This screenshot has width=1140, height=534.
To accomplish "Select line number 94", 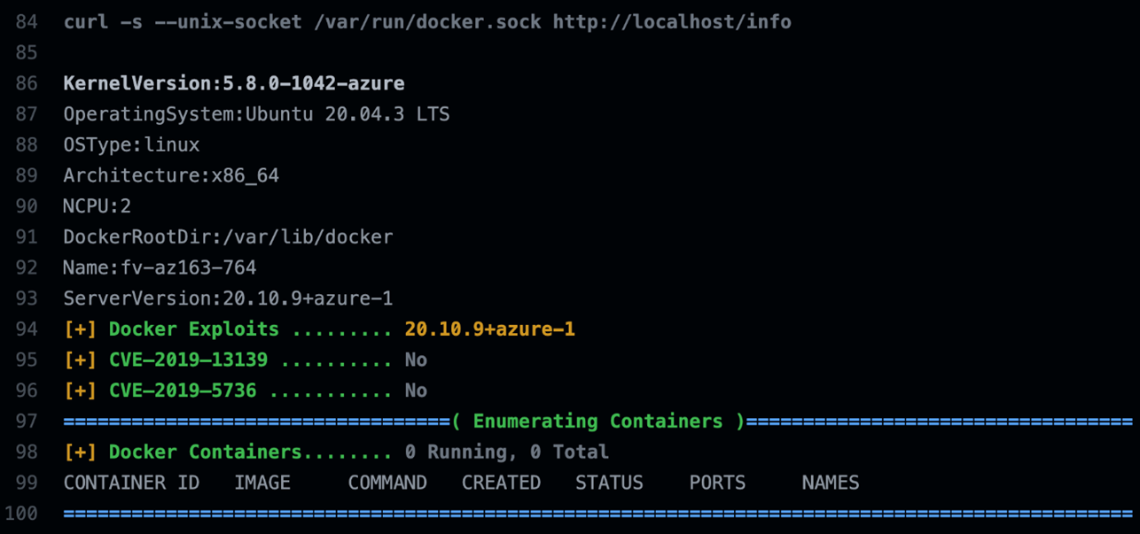I will pyautogui.click(x=27, y=329).
